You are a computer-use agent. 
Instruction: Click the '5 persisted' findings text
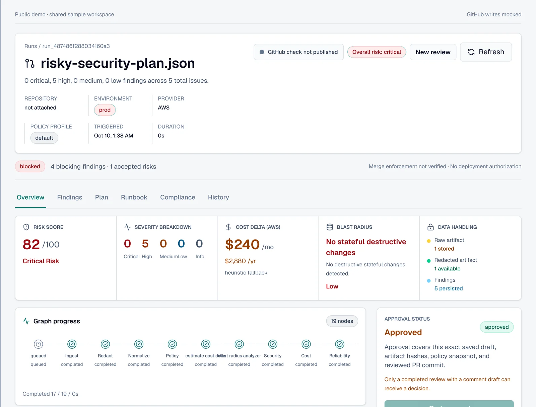click(449, 288)
